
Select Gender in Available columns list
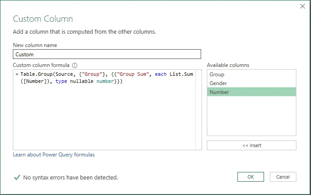pyautogui.click(x=252, y=83)
